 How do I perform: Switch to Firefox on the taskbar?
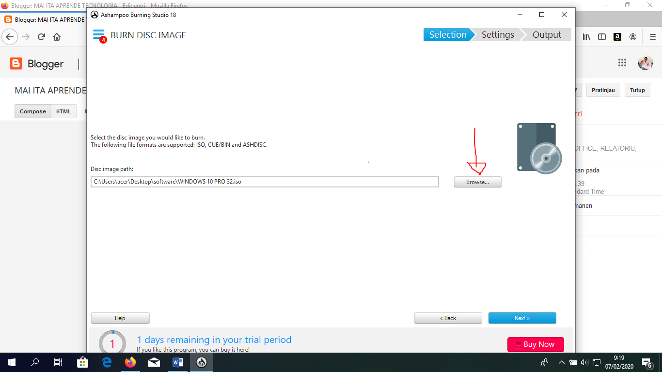[130, 362]
